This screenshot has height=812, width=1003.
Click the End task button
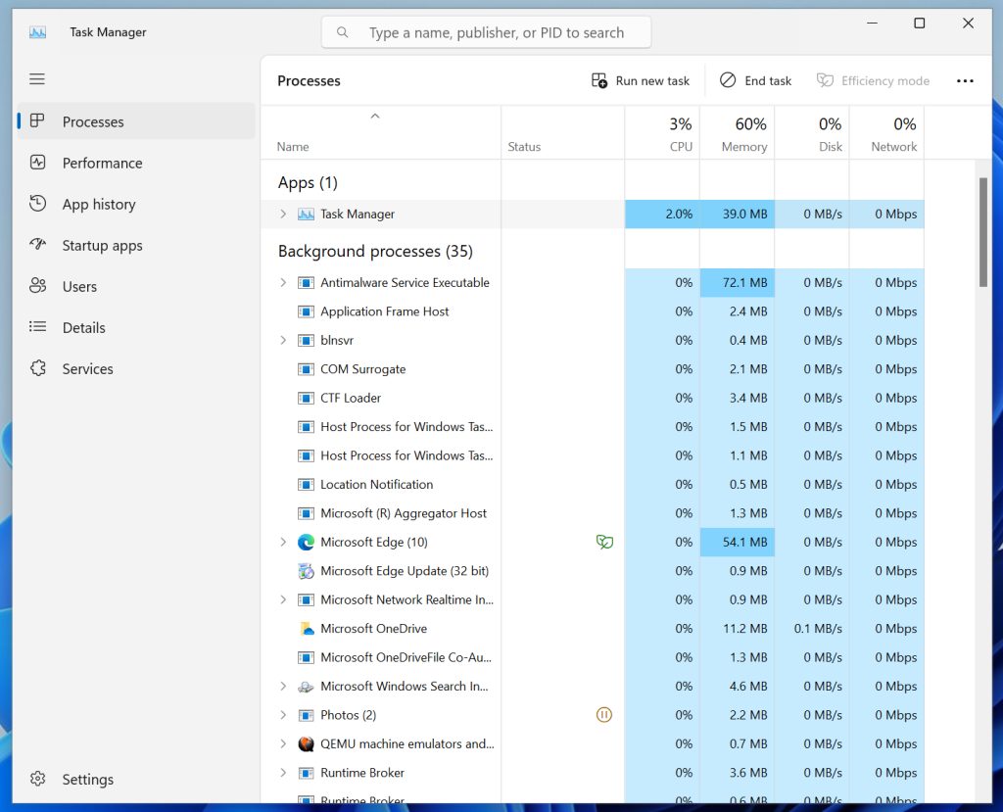[x=755, y=80]
